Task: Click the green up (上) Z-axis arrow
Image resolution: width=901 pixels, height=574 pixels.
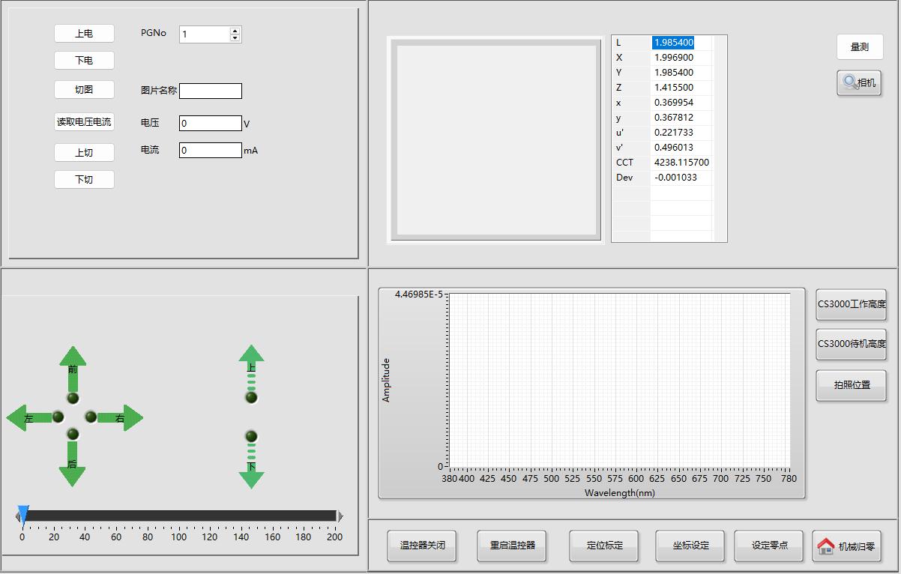Action: [251, 357]
